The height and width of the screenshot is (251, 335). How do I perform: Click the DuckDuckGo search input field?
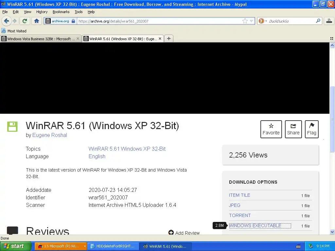(291, 21)
